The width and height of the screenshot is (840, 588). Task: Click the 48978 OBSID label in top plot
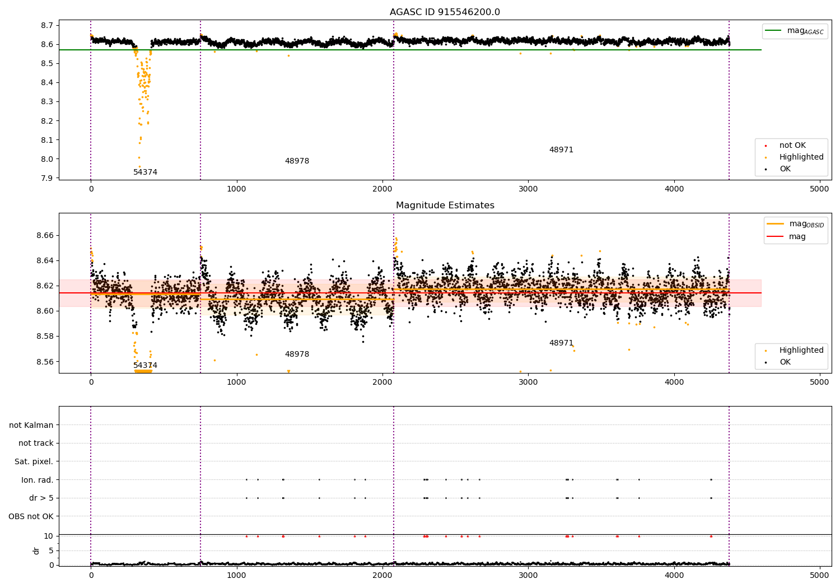pyautogui.click(x=297, y=161)
